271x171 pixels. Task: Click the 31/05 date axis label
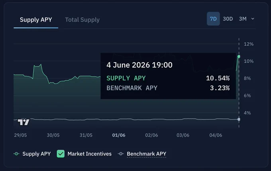click(86, 135)
